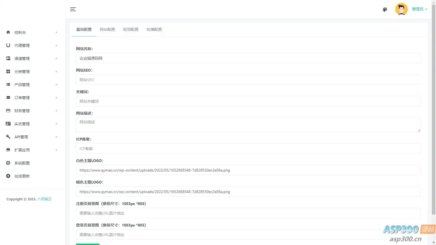Open the 轮播配置 tab
The image size is (436, 245).
coord(154,29)
